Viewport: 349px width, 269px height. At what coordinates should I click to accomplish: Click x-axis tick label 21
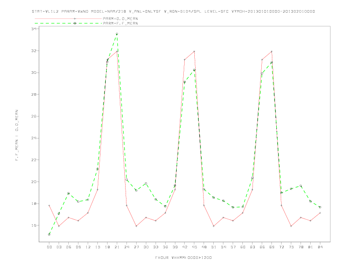point(117,247)
